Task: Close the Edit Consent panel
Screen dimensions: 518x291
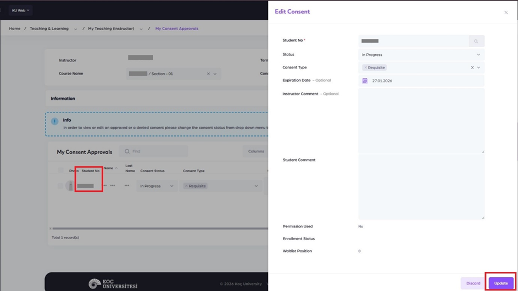Action: [x=506, y=13]
